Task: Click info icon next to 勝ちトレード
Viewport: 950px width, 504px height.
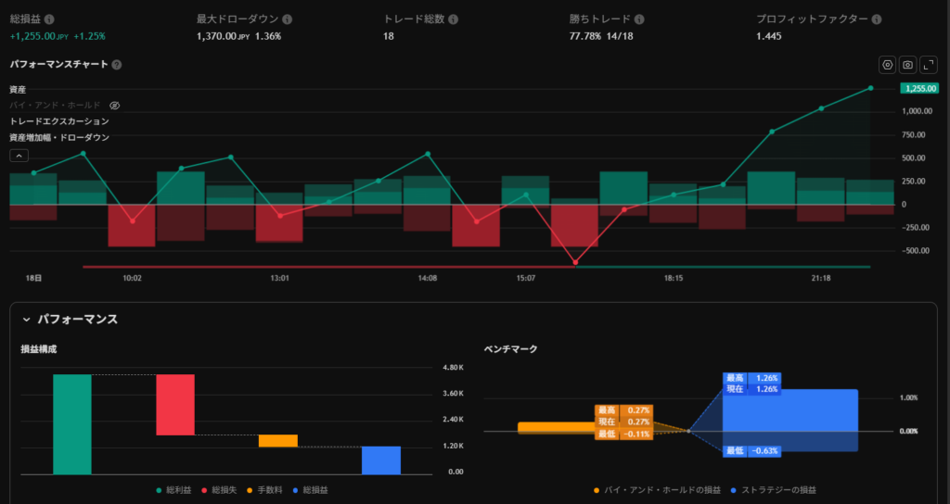Action: point(640,19)
